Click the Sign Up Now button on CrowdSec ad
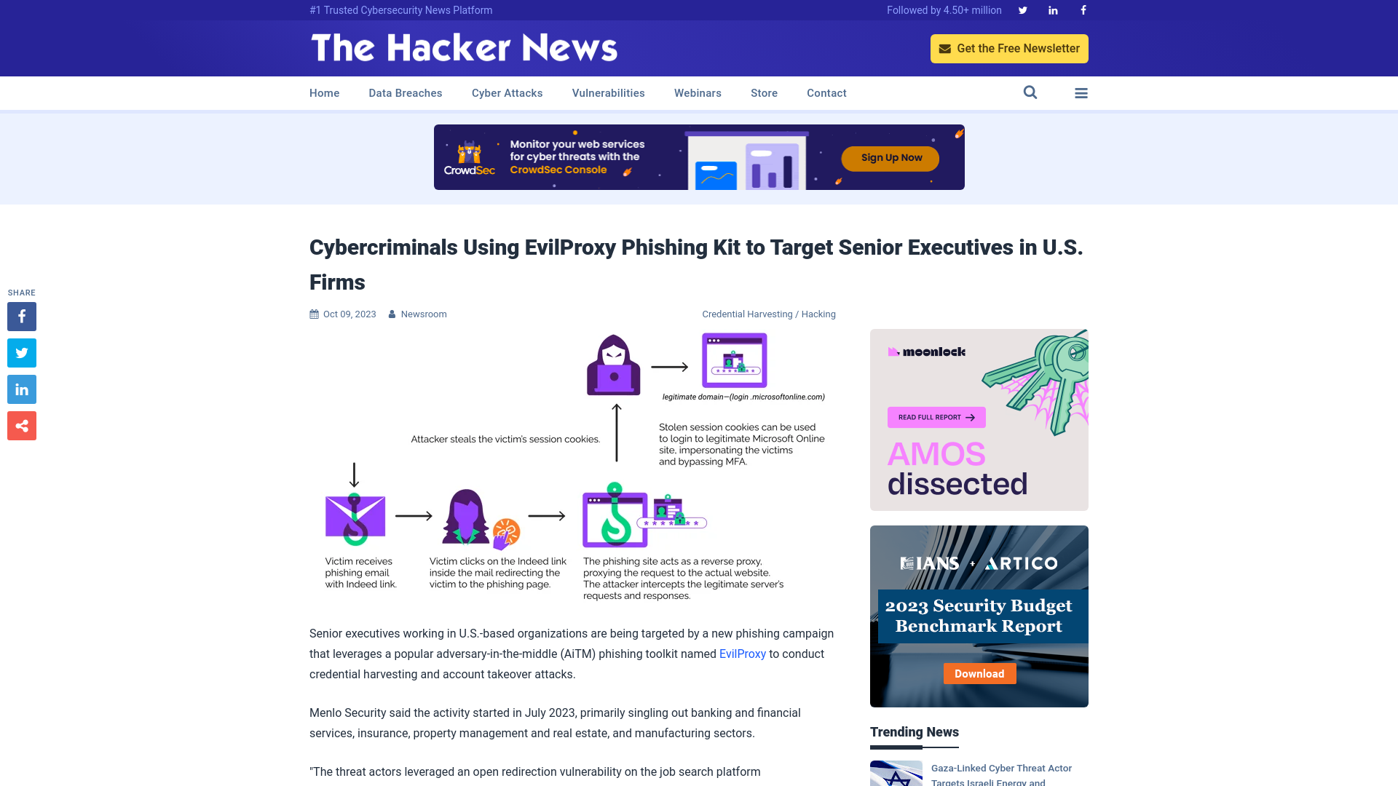The width and height of the screenshot is (1398, 786). pyautogui.click(x=891, y=156)
